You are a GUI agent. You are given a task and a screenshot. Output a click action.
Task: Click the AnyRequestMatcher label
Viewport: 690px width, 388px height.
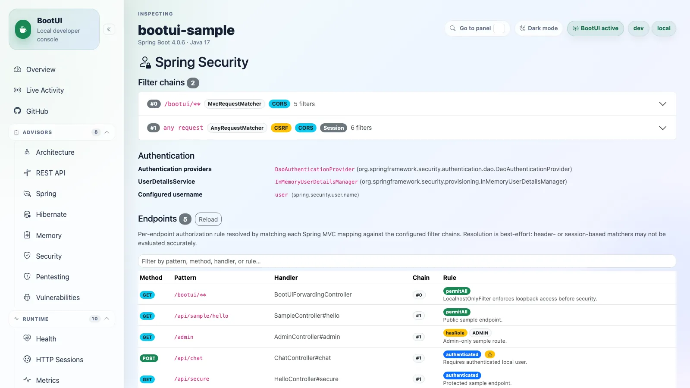tap(237, 128)
